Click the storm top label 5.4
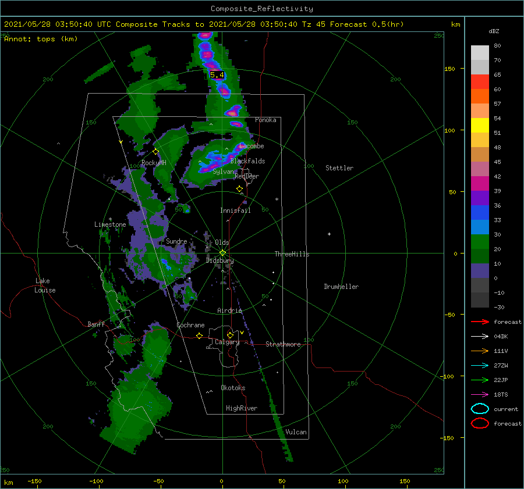This screenshot has height=489, width=524. (217, 75)
